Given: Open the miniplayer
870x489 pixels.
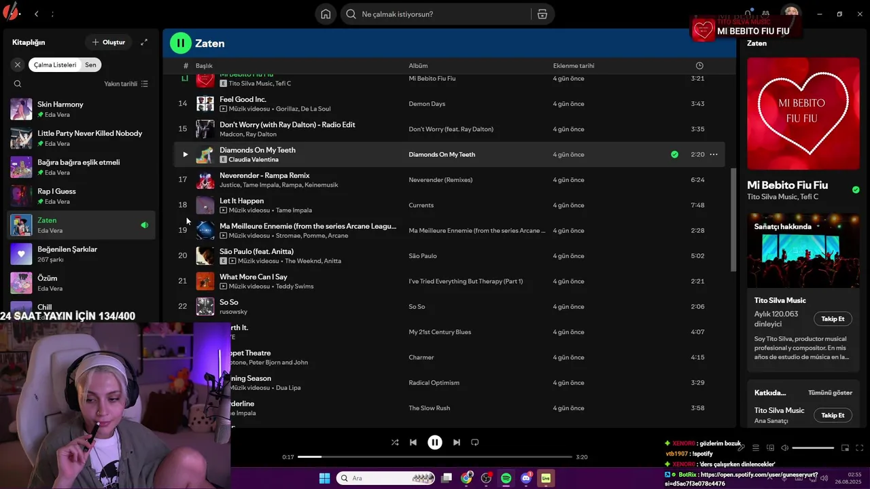Looking at the screenshot, I should 846,448.
